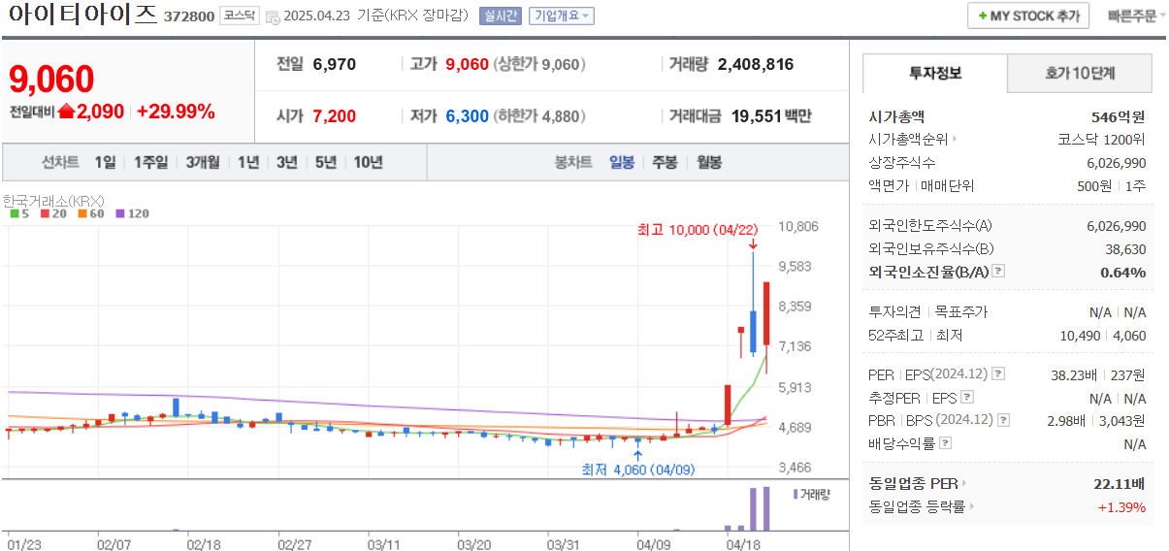This screenshot has height=551, width=1169.
Task: Select the 주봉 candle chart
Action: click(665, 162)
